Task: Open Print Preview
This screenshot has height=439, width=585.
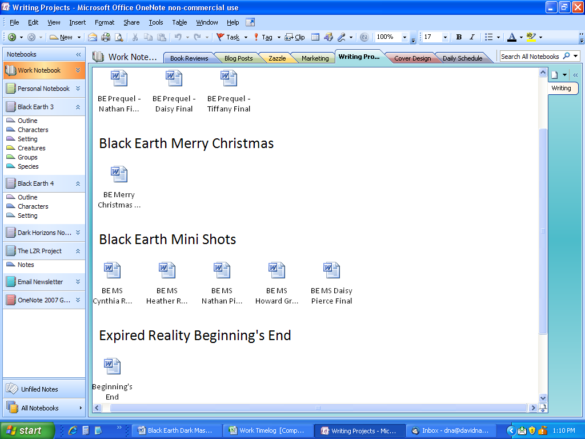Action: coord(119,37)
